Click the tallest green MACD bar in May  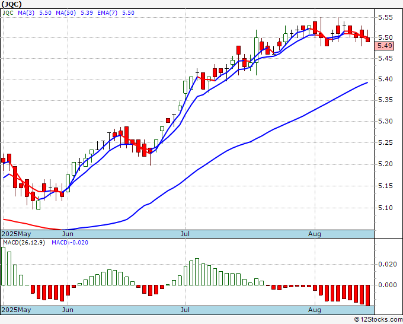tap(4, 266)
